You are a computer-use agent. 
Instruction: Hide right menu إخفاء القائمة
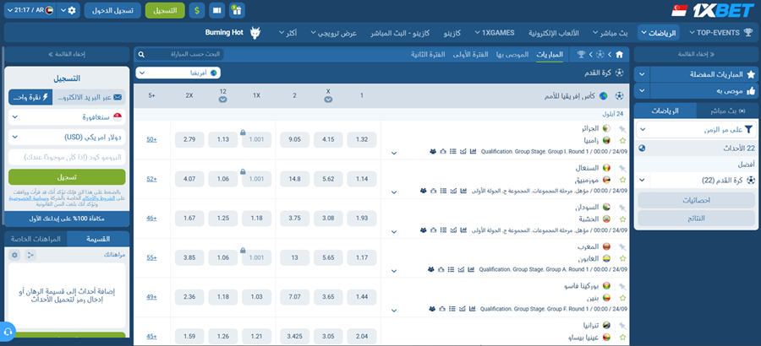[696, 54]
